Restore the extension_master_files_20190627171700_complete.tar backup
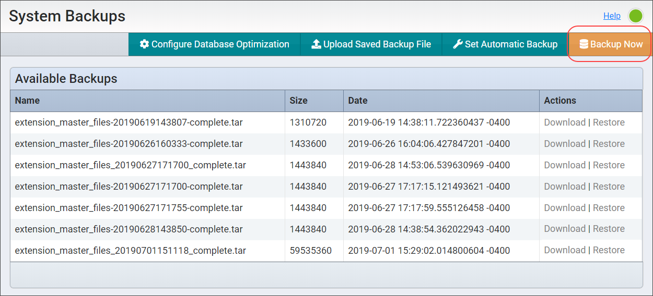 609,165
